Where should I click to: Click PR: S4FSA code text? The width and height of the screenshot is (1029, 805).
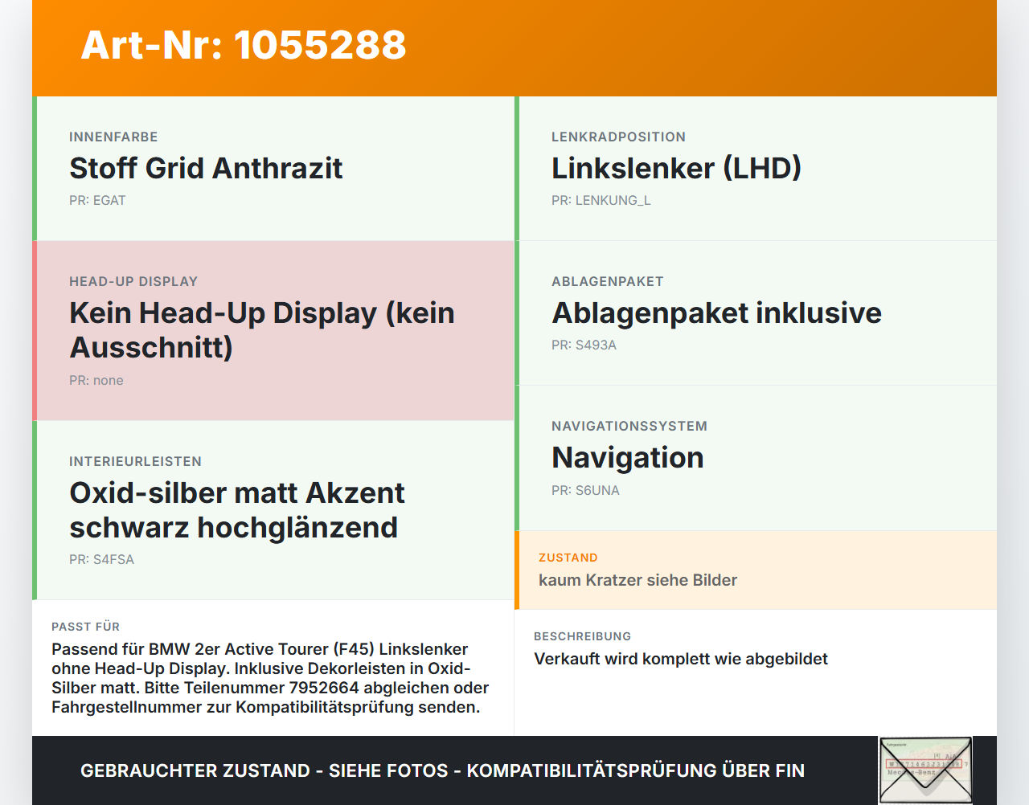pos(101,560)
